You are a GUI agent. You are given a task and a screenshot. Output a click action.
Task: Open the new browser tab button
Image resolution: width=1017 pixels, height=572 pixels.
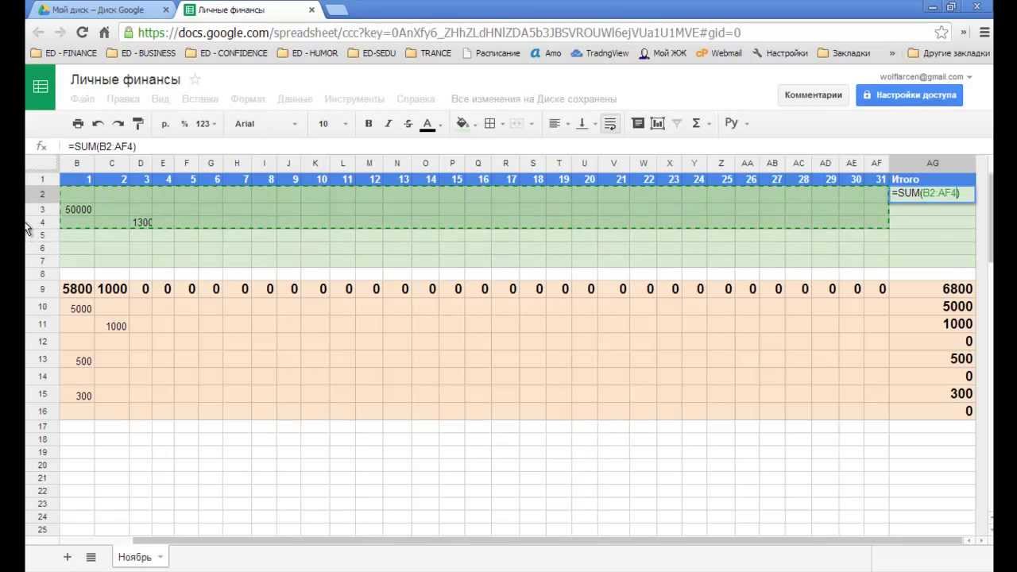click(337, 10)
